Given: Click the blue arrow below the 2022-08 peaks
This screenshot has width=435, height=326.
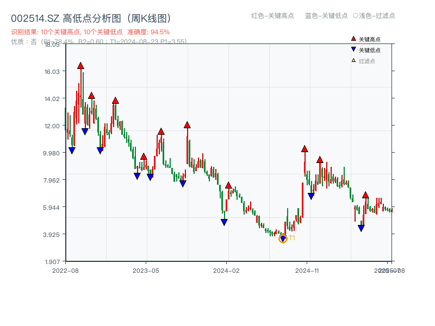Looking at the screenshot, I should [71, 150].
